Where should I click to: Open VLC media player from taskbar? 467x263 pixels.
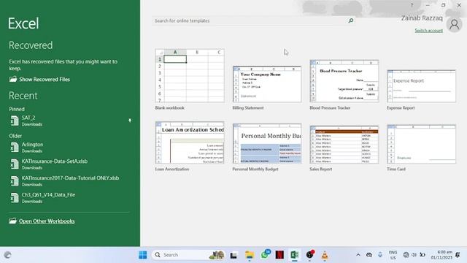tap(325, 255)
